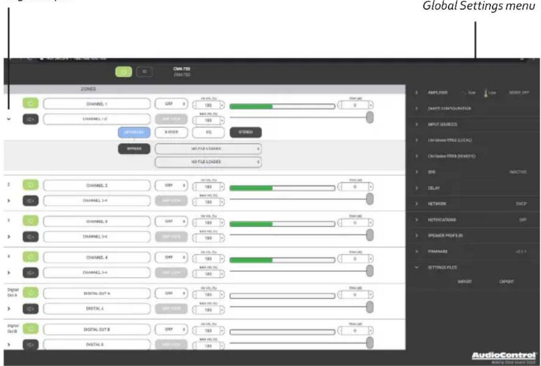Toggle GRP LOCK for Channel 4
541x366 pixels.
point(171,272)
